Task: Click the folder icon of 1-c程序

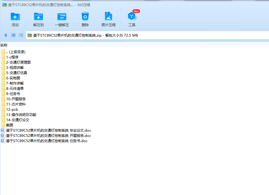Action: coord(3,57)
